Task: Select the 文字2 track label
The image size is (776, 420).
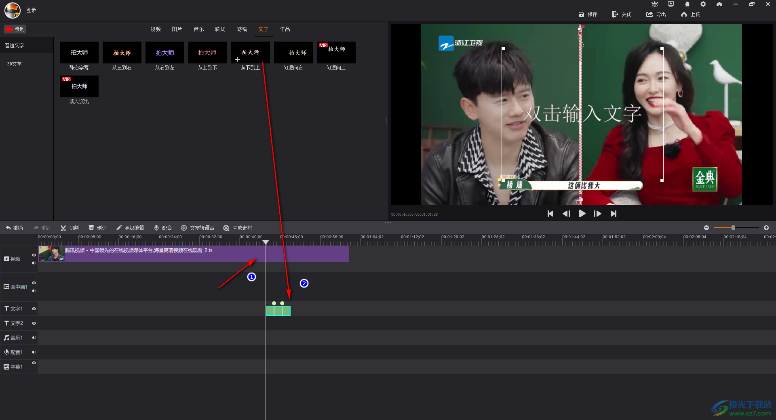Action: [14, 323]
